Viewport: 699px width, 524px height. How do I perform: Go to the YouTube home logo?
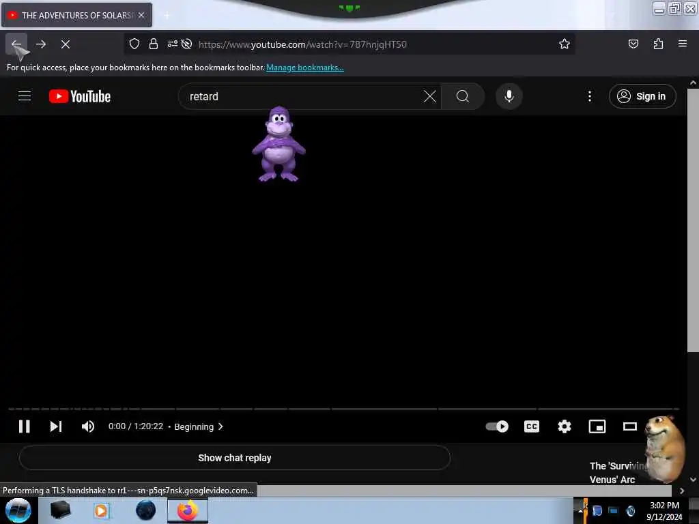(x=80, y=96)
